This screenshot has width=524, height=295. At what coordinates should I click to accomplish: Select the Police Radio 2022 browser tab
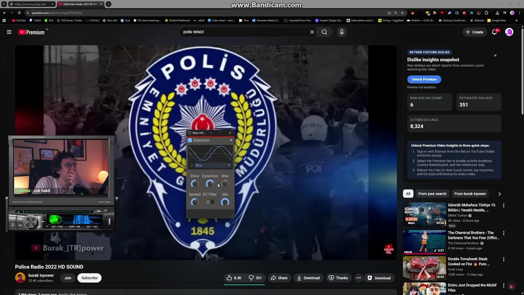click(x=80, y=4)
